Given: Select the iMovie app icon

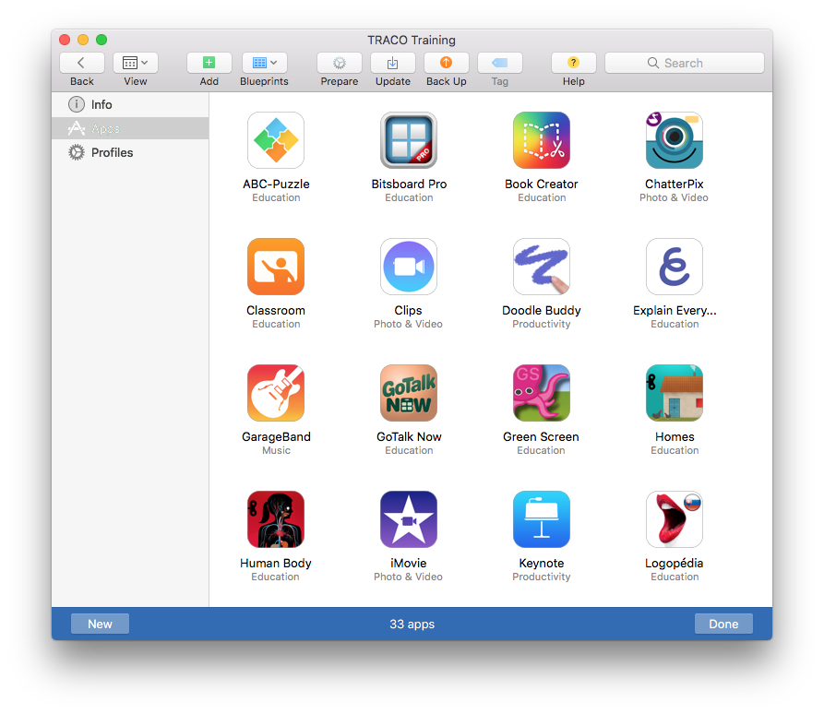Looking at the screenshot, I should click(x=409, y=519).
